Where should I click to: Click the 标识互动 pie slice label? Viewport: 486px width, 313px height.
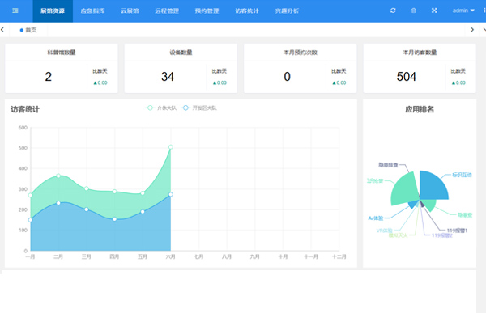tap(462, 175)
